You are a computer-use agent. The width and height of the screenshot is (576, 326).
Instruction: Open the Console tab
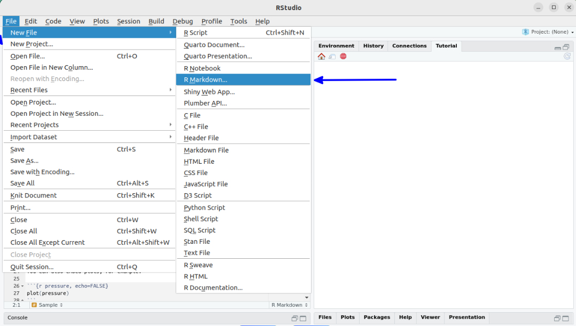(x=17, y=317)
